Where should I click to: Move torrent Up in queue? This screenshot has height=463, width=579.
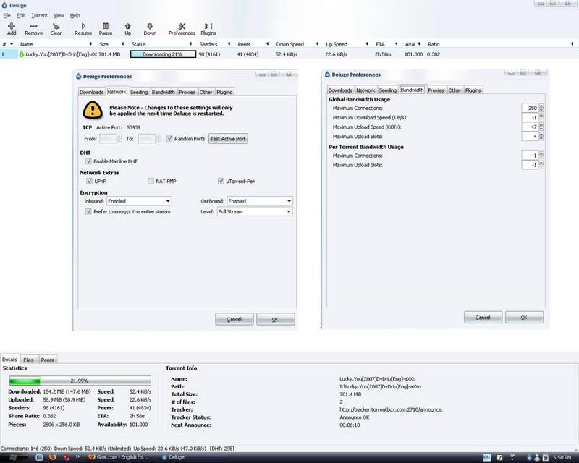(128, 27)
